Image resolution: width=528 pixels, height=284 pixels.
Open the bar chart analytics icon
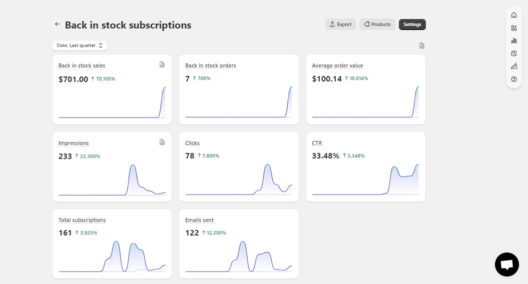click(514, 40)
